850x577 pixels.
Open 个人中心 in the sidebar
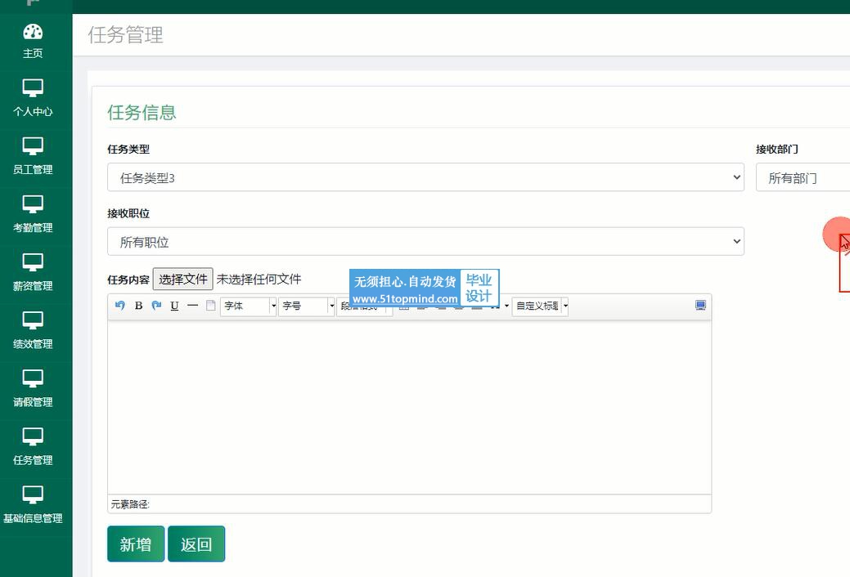pyautogui.click(x=33, y=99)
